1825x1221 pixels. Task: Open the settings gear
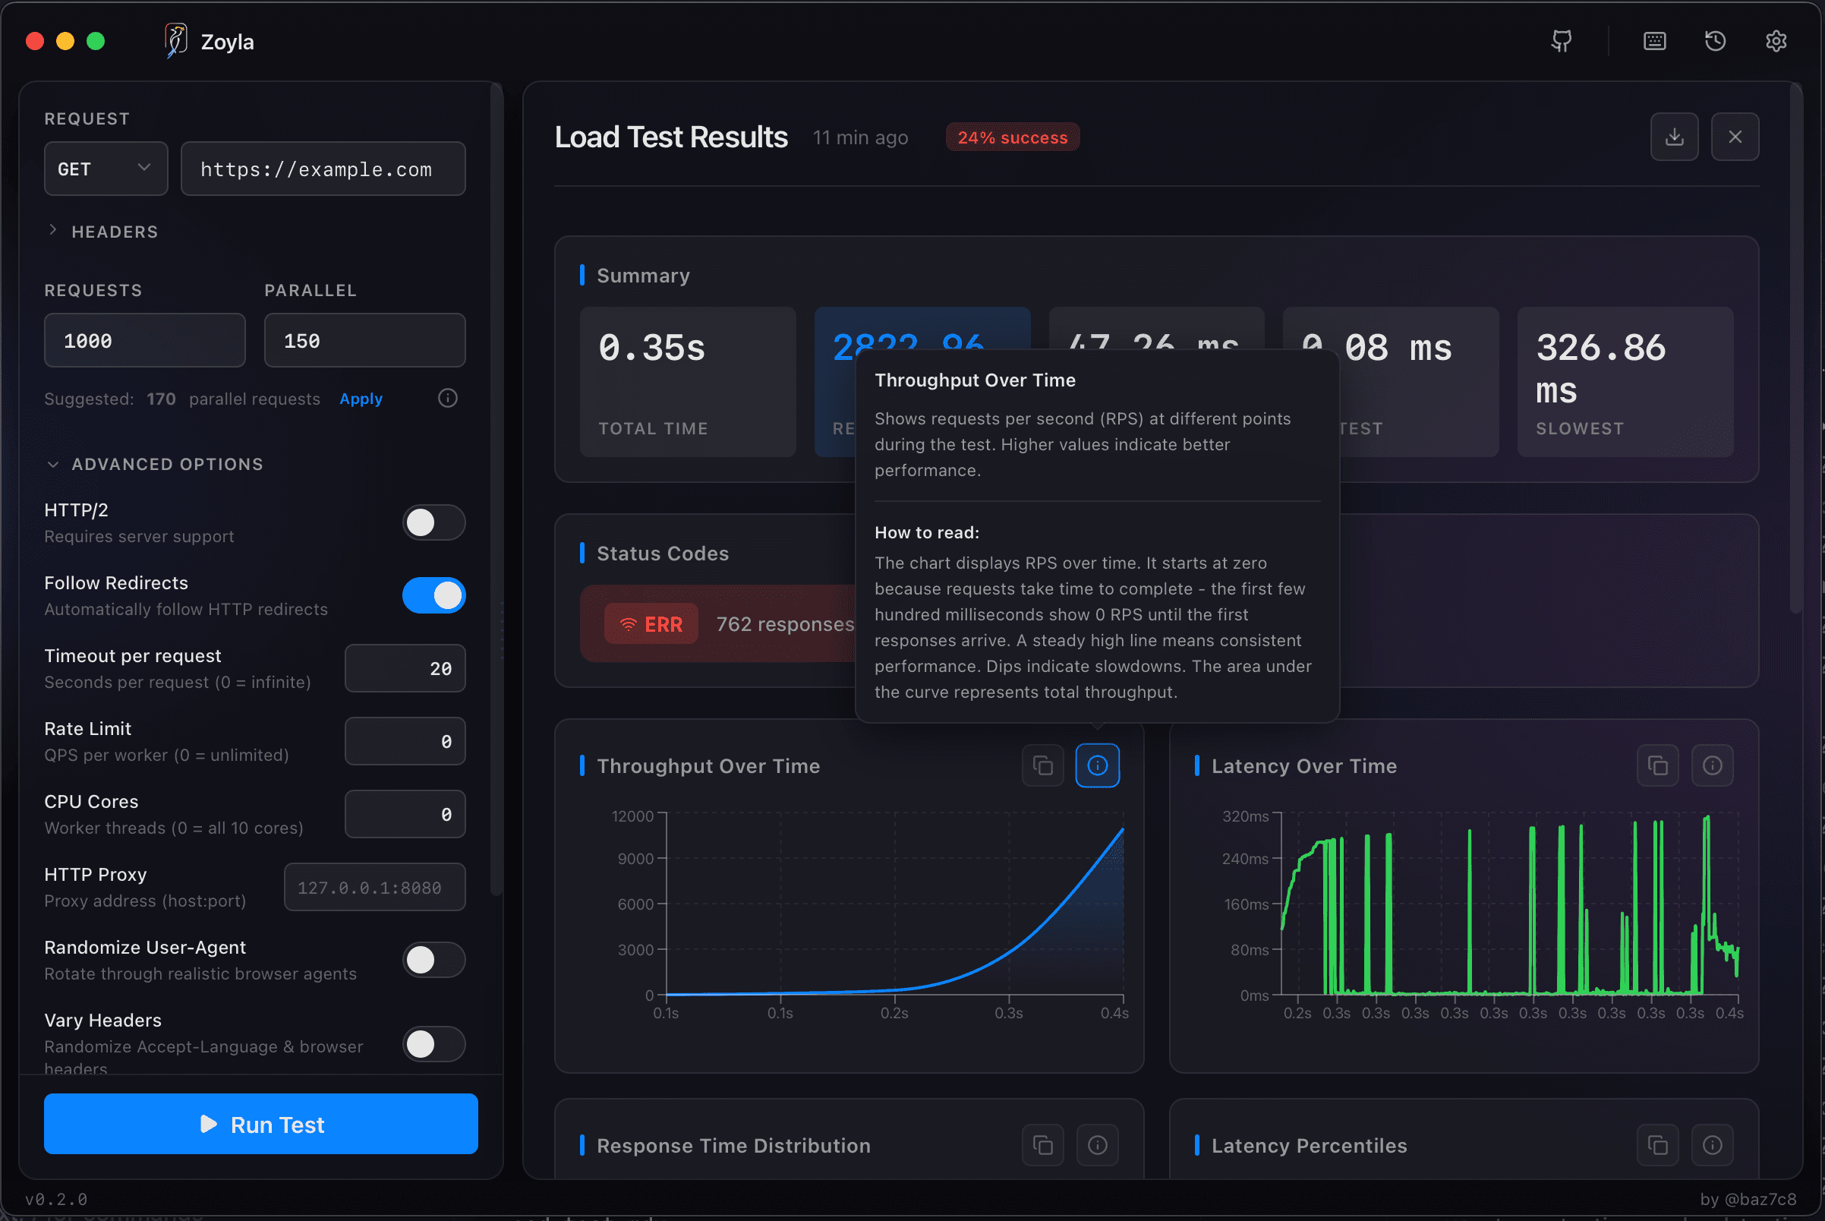click(x=1776, y=40)
